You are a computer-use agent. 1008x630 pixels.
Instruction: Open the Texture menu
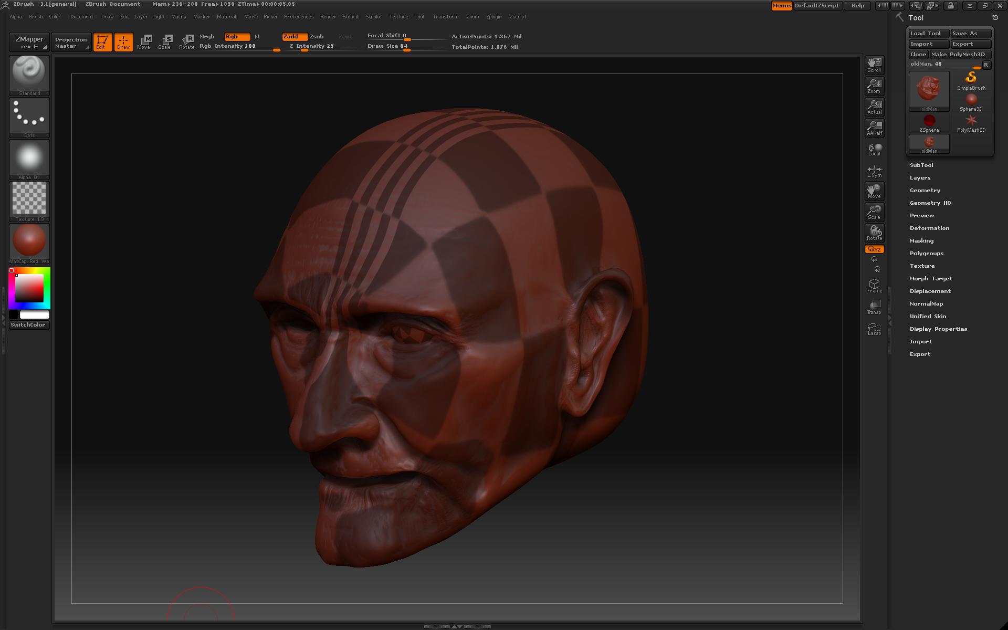(x=398, y=16)
